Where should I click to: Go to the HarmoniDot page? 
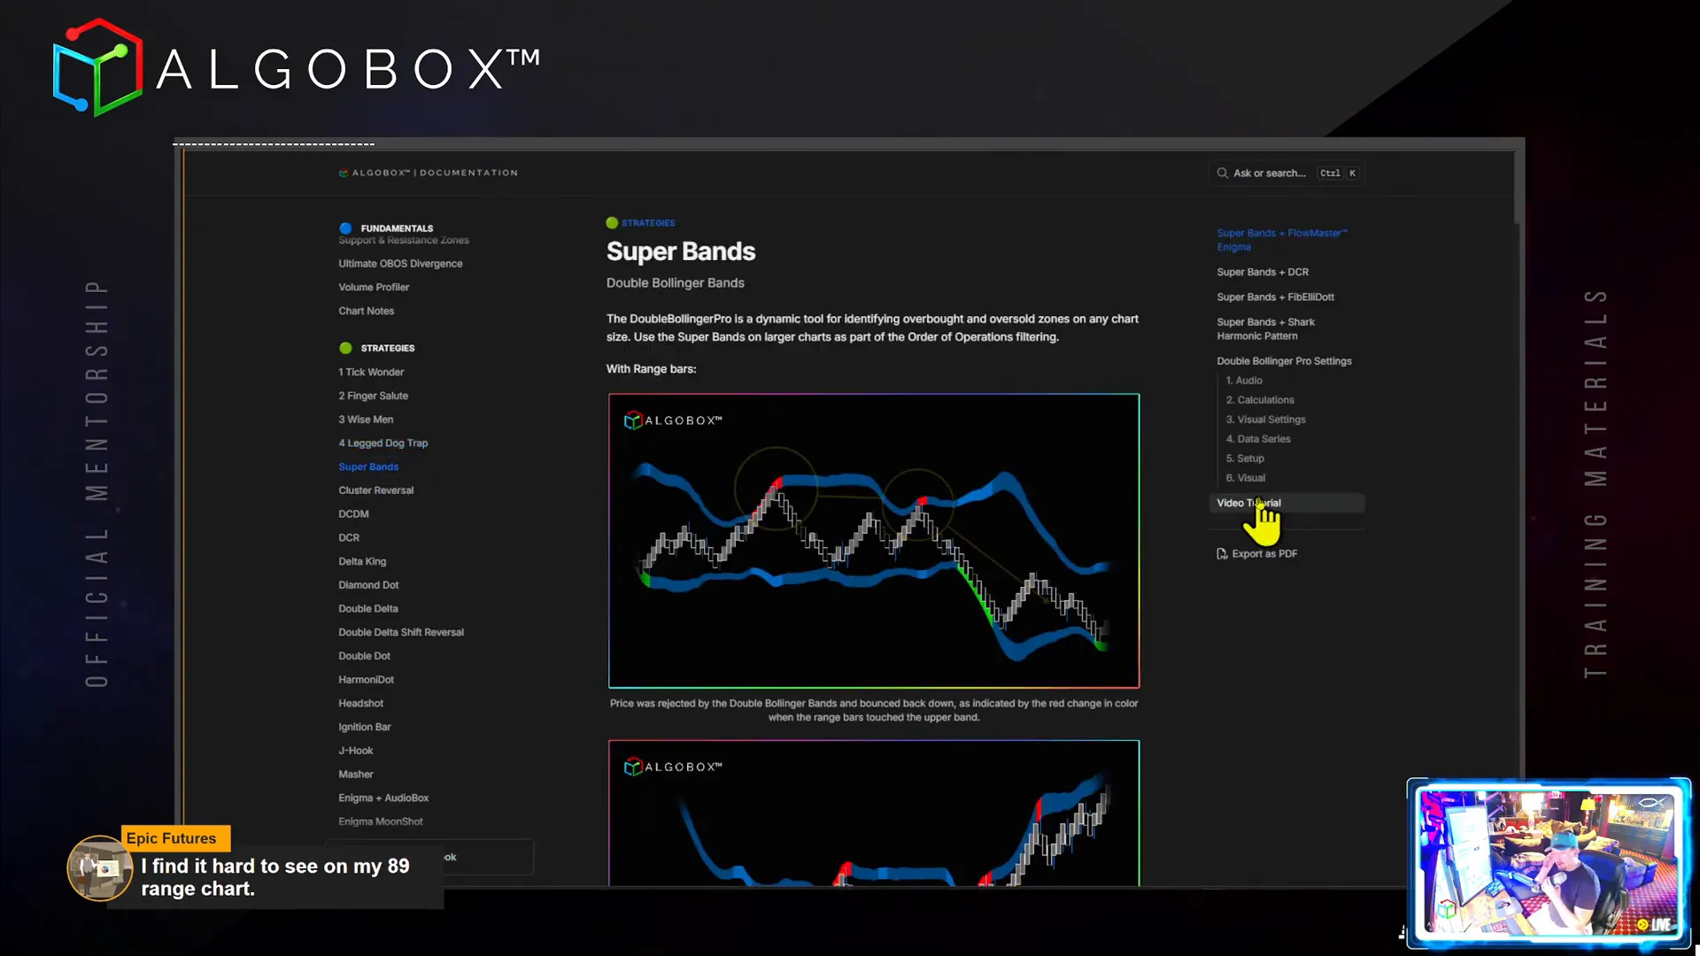tap(366, 680)
